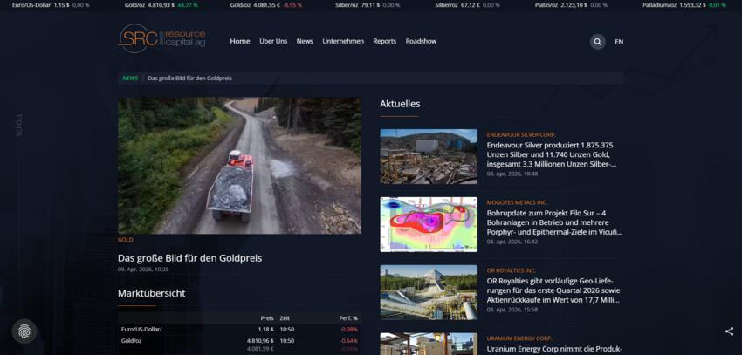Click the Preis column header
The image size is (742, 355).
(267, 318)
